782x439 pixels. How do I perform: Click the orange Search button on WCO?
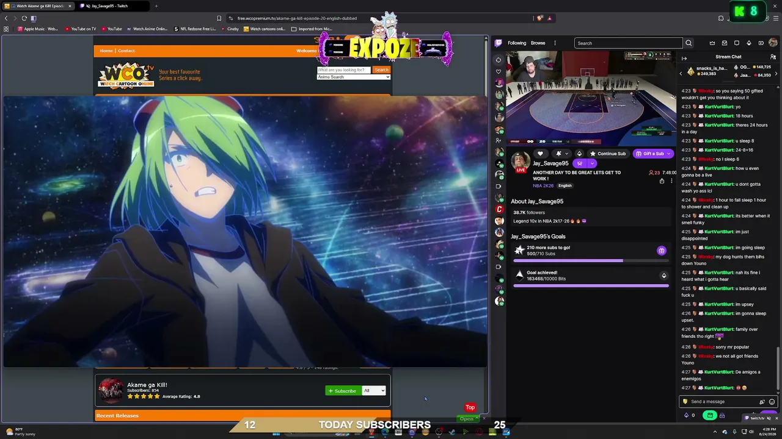381,70
